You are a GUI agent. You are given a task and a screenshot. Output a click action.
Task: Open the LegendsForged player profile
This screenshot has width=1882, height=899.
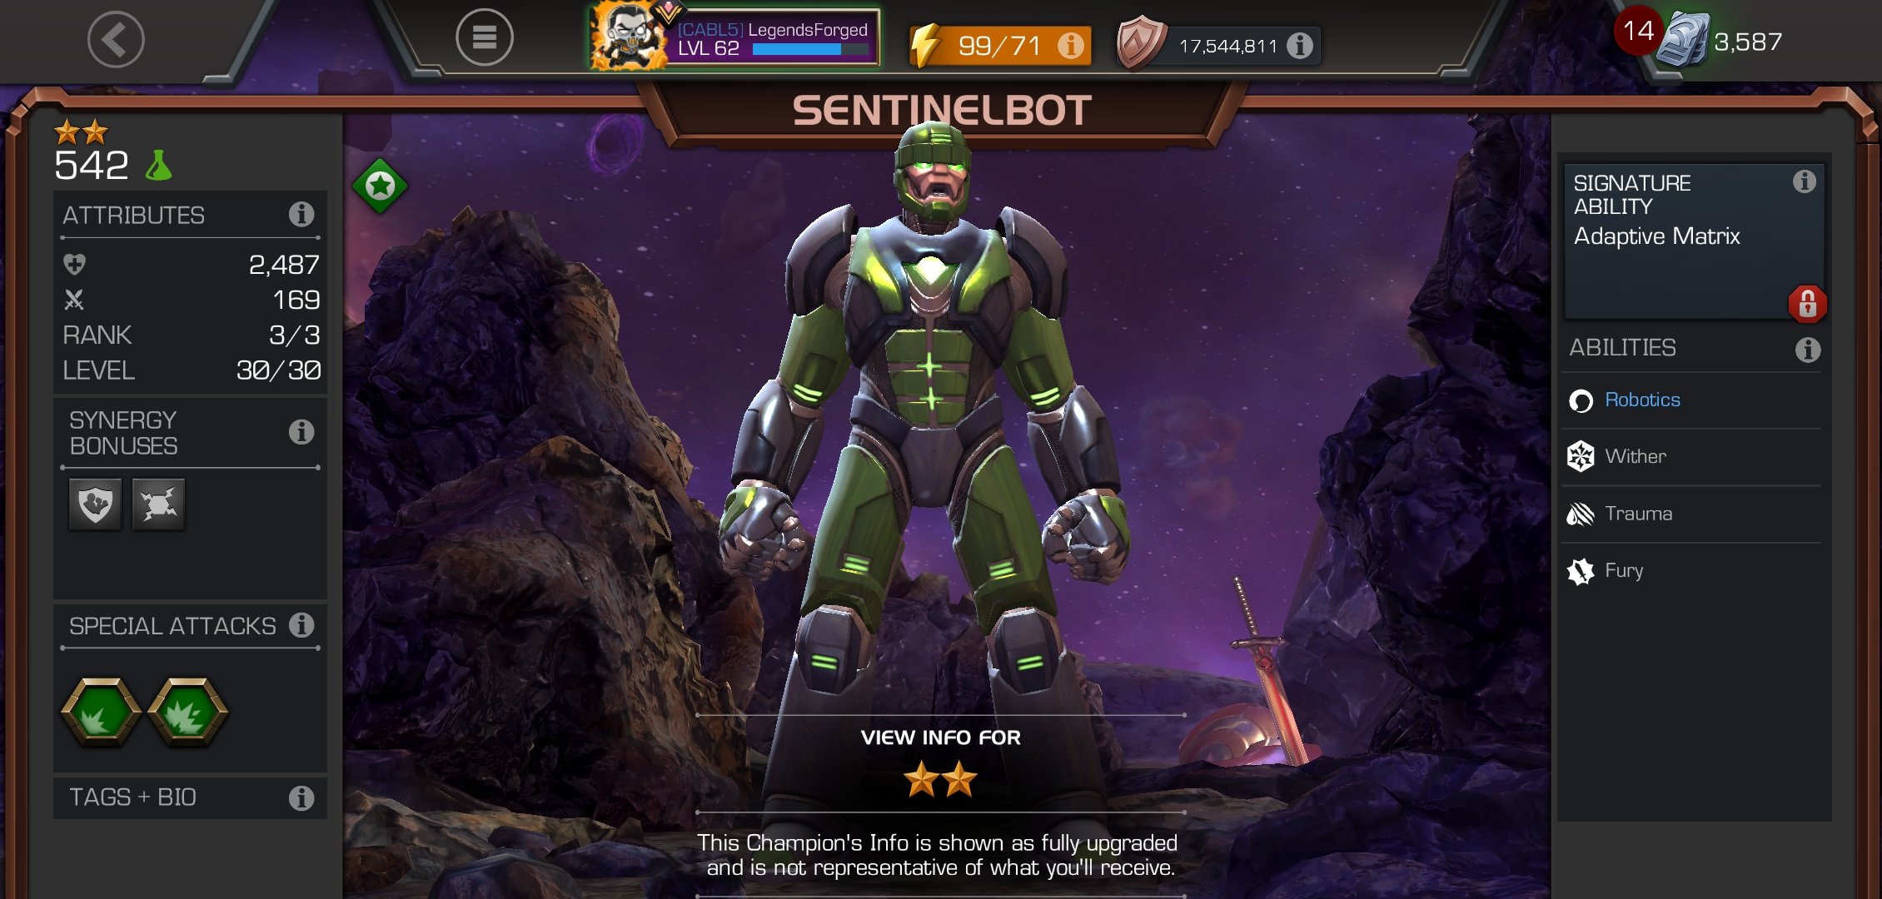[734, 38]
